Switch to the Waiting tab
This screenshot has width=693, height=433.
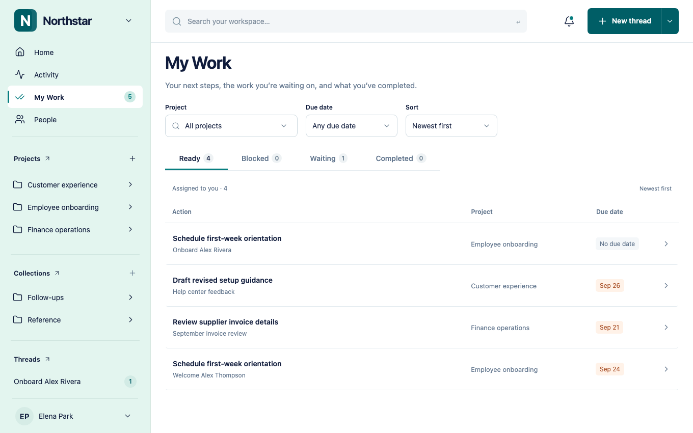click(329, 158)
